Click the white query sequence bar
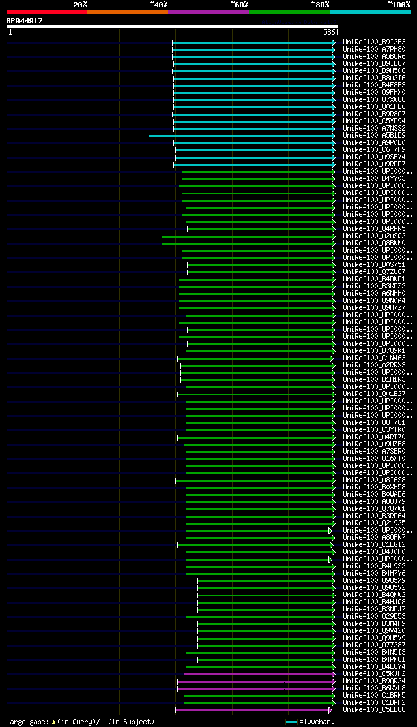 172,27
